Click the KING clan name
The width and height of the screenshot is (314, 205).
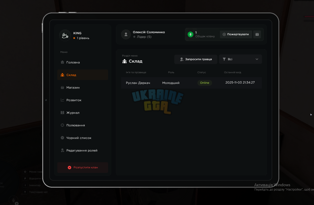(77, 33)
